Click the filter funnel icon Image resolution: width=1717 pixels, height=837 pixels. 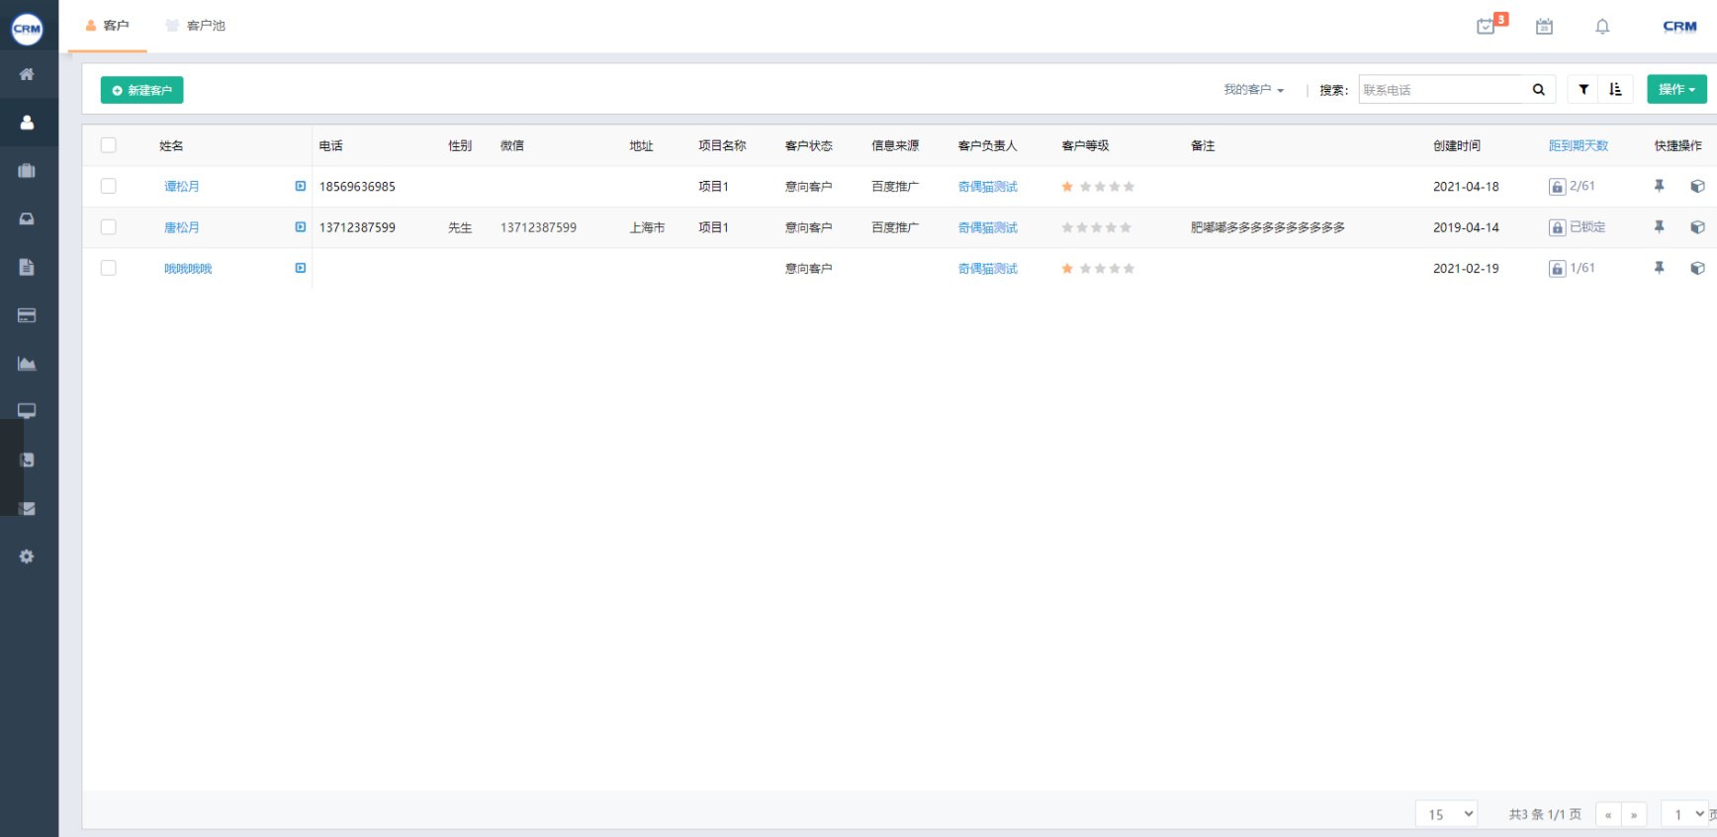coord(1583,90)
